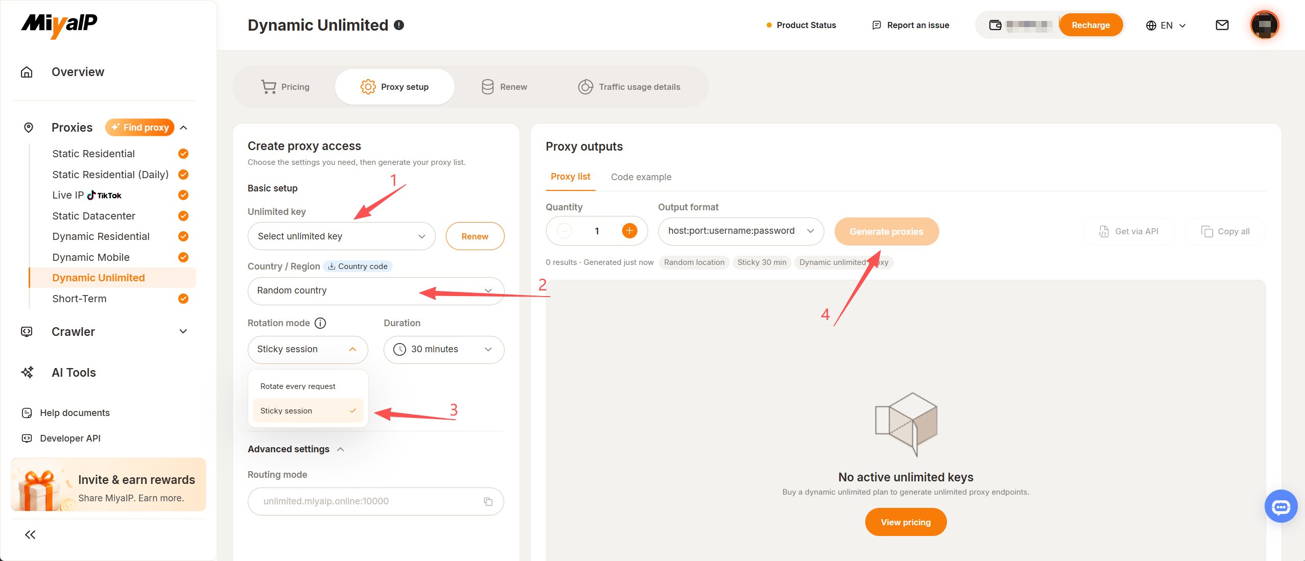The image size is (1305, 561).
Task: Switch to the Renew tab
Action: [x=504, y=87]
